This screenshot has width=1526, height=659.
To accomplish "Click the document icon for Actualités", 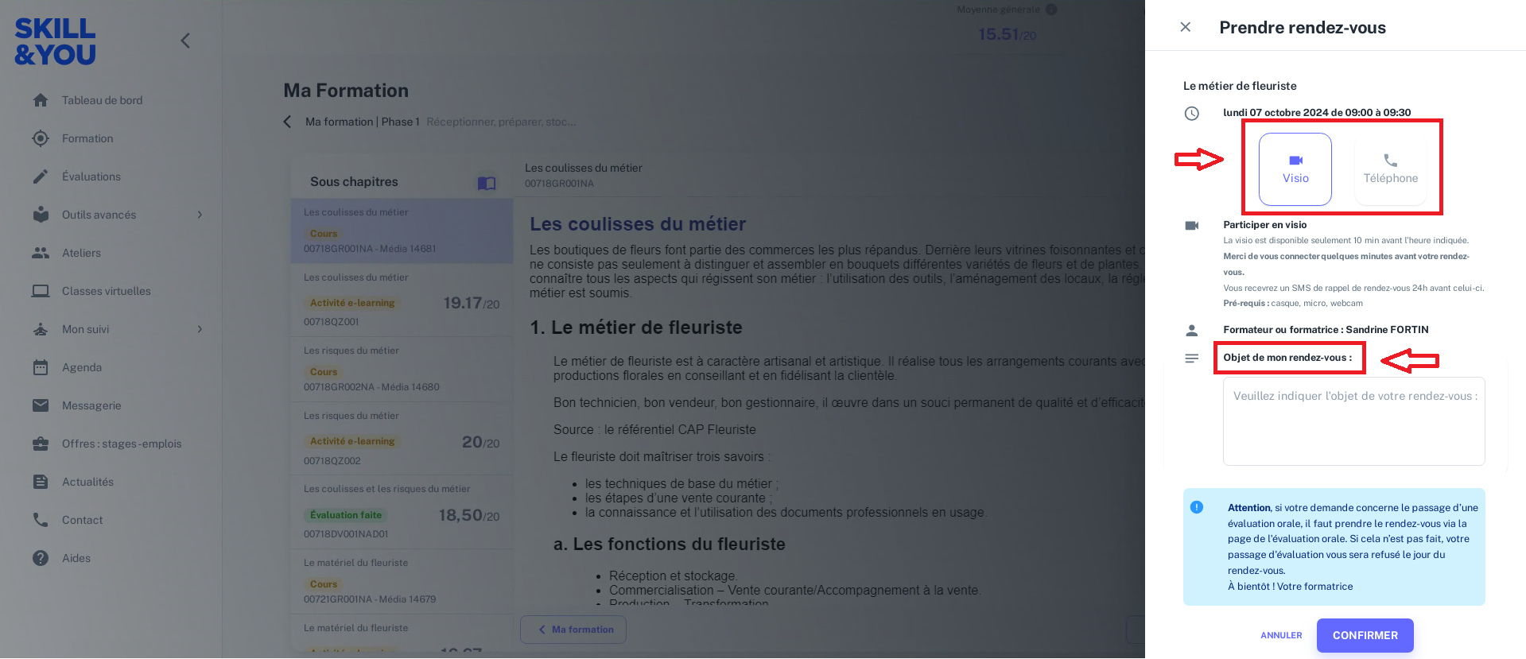I will coord(41,482).
